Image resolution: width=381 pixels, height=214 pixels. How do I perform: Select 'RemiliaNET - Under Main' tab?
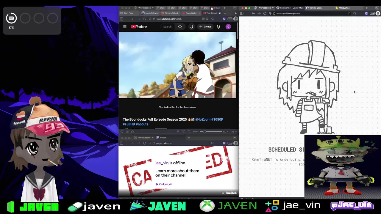[290, 8]
